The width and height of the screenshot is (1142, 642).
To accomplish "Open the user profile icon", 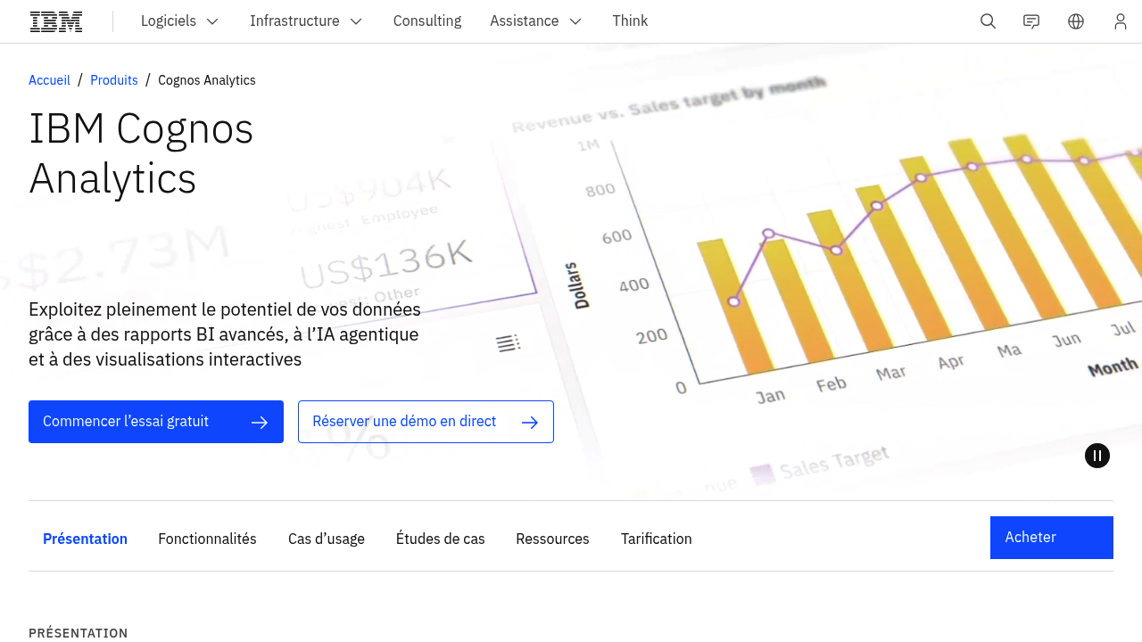I will click(1121, 21).
